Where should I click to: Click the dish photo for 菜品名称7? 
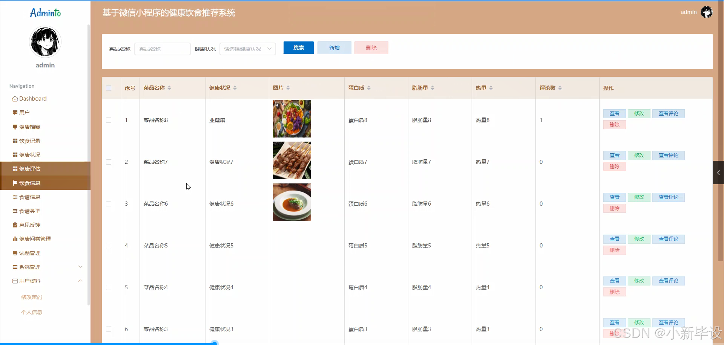pos(291,160)
